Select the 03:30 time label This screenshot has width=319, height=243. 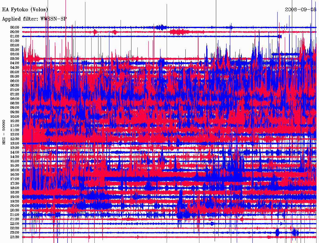[15, 59]
